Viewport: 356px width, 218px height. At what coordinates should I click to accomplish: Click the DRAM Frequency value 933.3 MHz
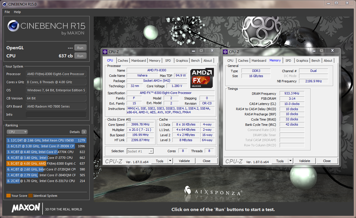pyautogui.click(x=292, y=94)
